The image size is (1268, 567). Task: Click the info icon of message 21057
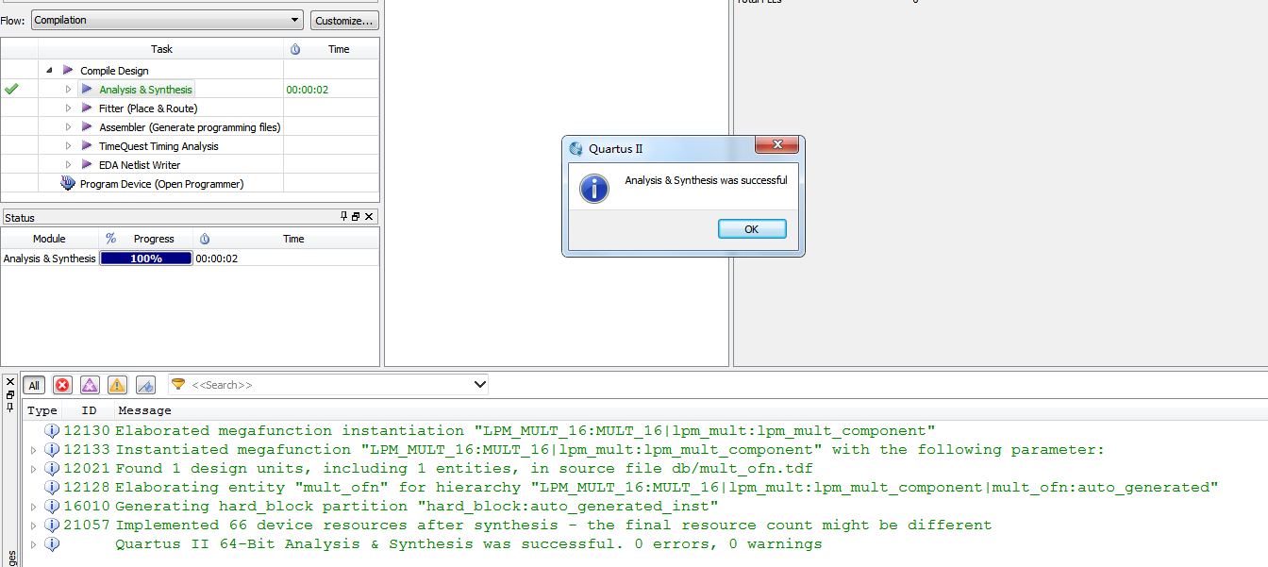[x=52, y=525]
